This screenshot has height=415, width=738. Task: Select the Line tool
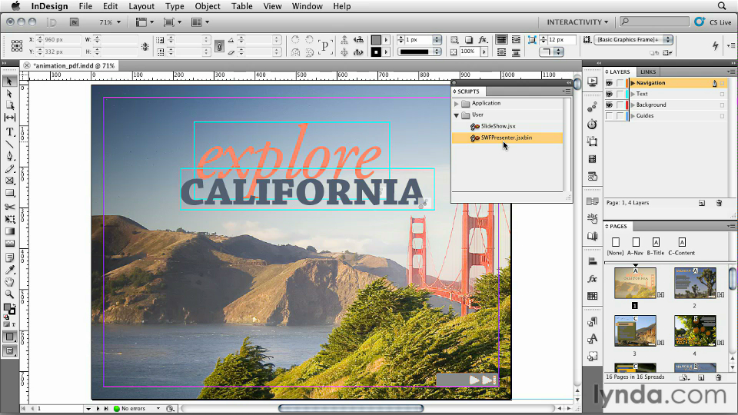tap(9, 144)
